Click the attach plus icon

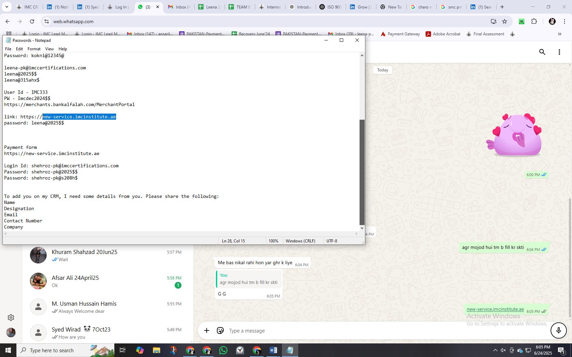point(207,330)
